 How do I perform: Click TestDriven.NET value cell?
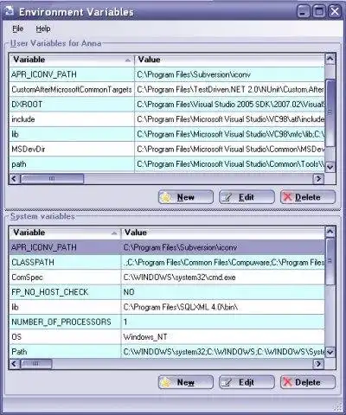(x=229, y=90)
